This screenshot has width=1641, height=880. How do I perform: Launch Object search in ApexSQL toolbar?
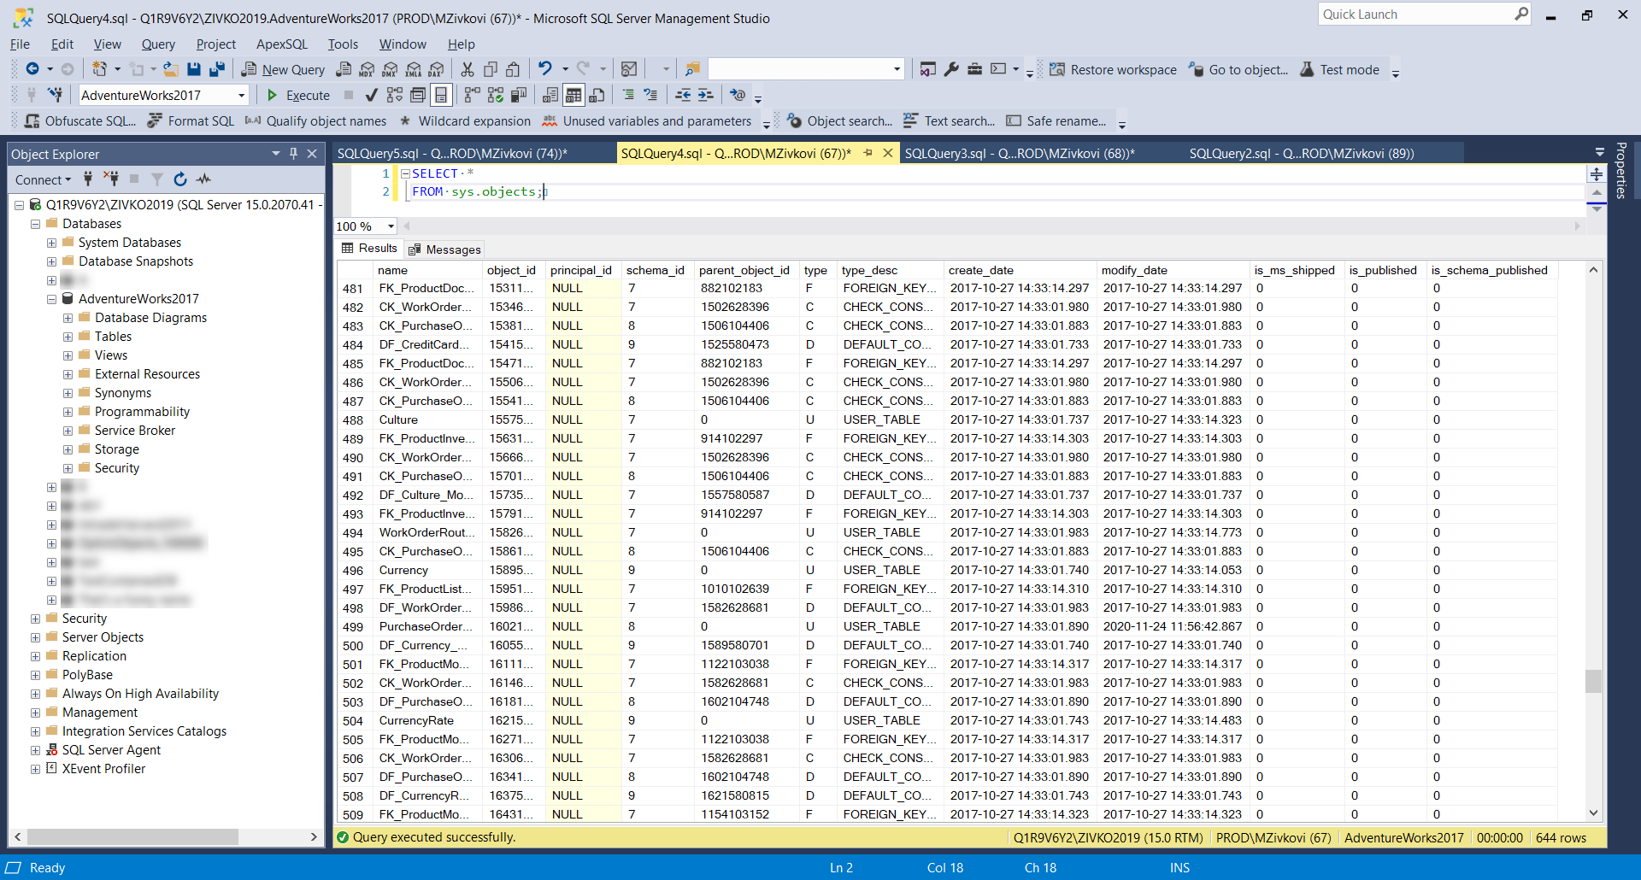pyautogui.click(x=846, y=120)
